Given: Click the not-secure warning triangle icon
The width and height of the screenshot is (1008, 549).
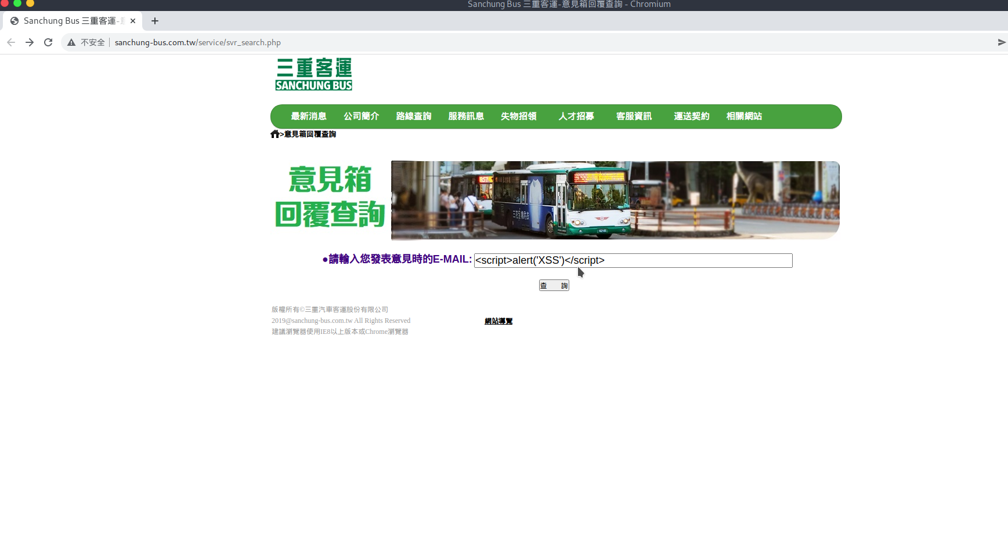Looking at the screenshot, I should (71, 42).
